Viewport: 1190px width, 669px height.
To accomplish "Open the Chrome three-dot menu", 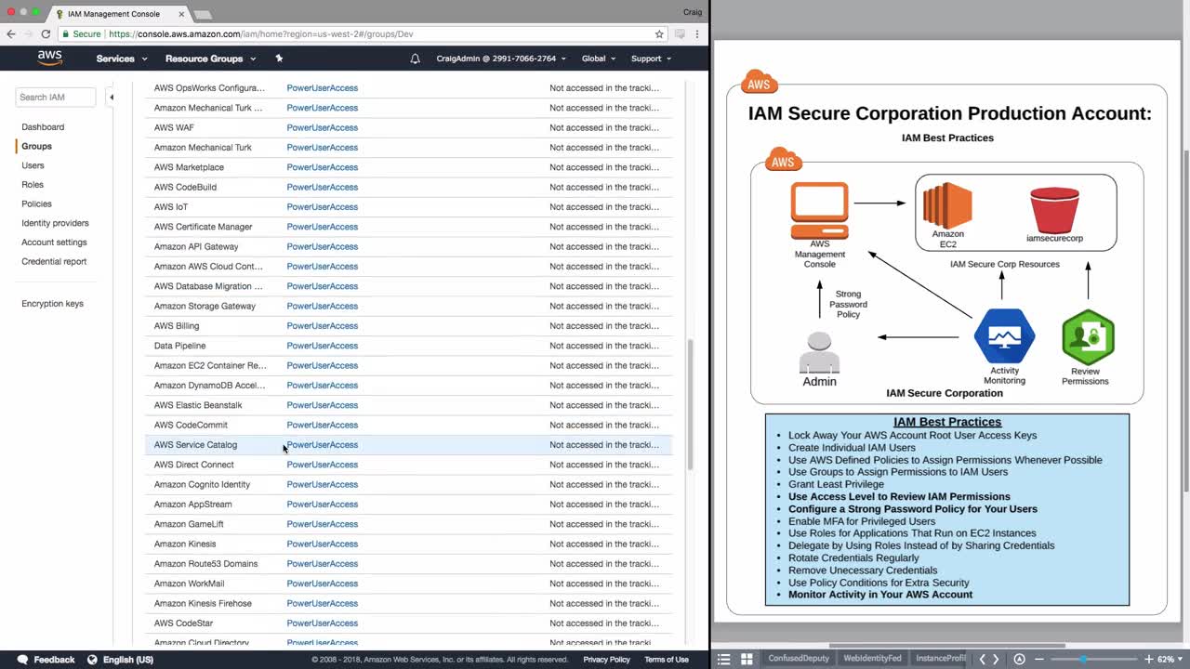I will click(x=697, y=34).
